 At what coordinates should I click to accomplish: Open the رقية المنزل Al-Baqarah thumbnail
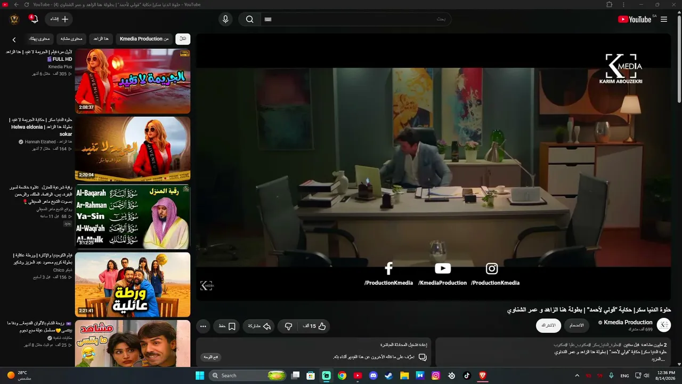pyautogui.click(x=133, y=217)
